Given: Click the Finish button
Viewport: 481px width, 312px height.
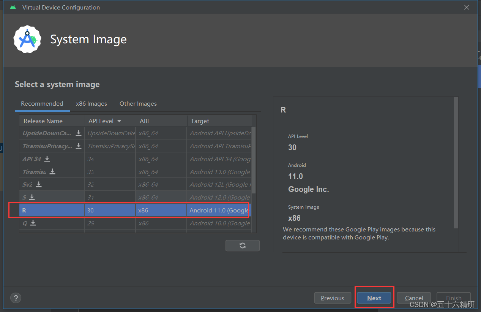Looking at the screenshot, I should 454,298.
